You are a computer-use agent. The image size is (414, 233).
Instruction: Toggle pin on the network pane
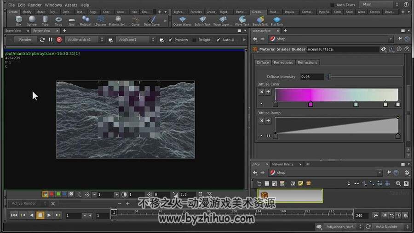click(389, 173)
